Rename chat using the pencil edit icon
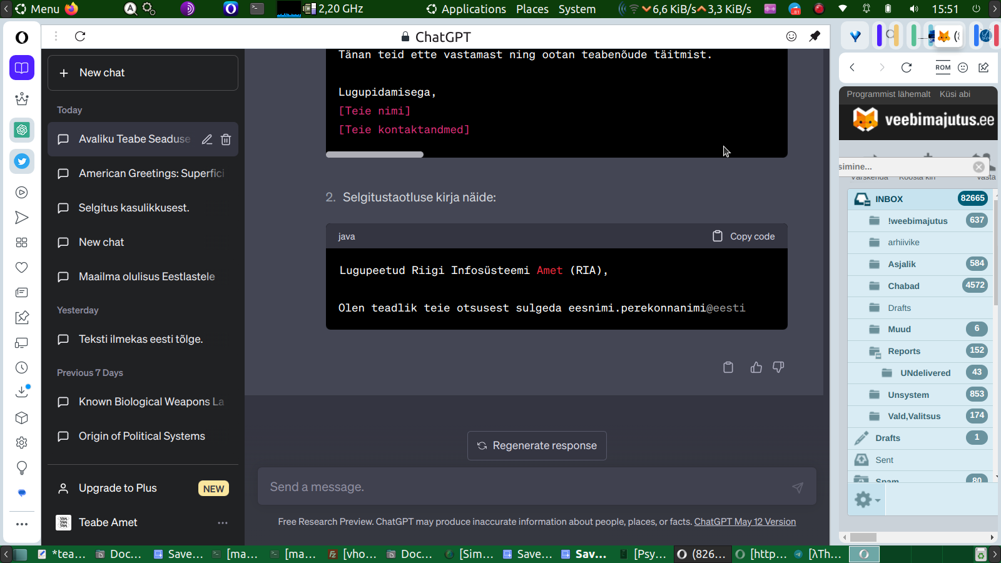The height and width of the screenshot is (563, 1001). point(207,139)
